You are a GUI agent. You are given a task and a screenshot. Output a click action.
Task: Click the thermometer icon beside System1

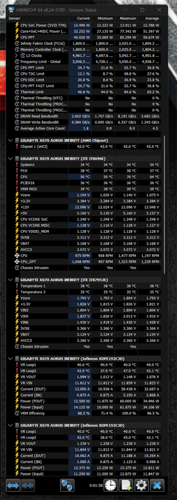[17, 165]
